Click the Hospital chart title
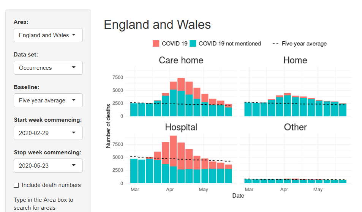 [x=181, y=127]
